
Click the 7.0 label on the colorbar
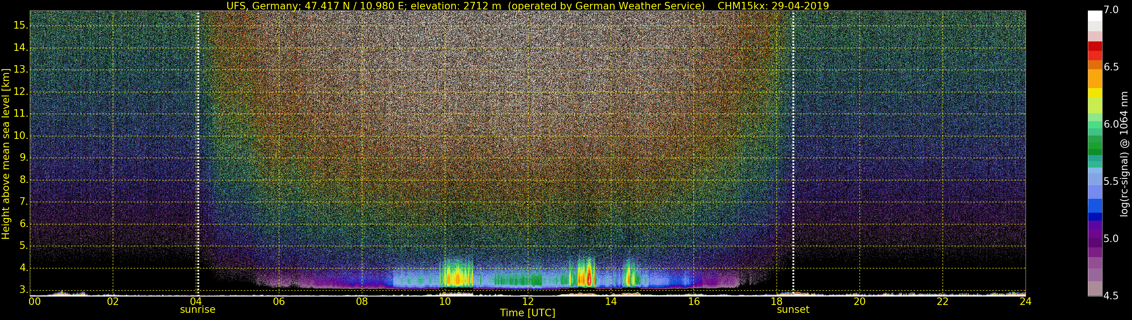1111,10
